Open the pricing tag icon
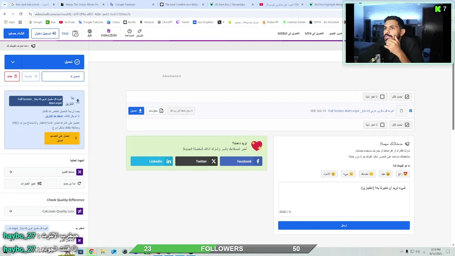The image size is (455, 256). click(140, 33)
